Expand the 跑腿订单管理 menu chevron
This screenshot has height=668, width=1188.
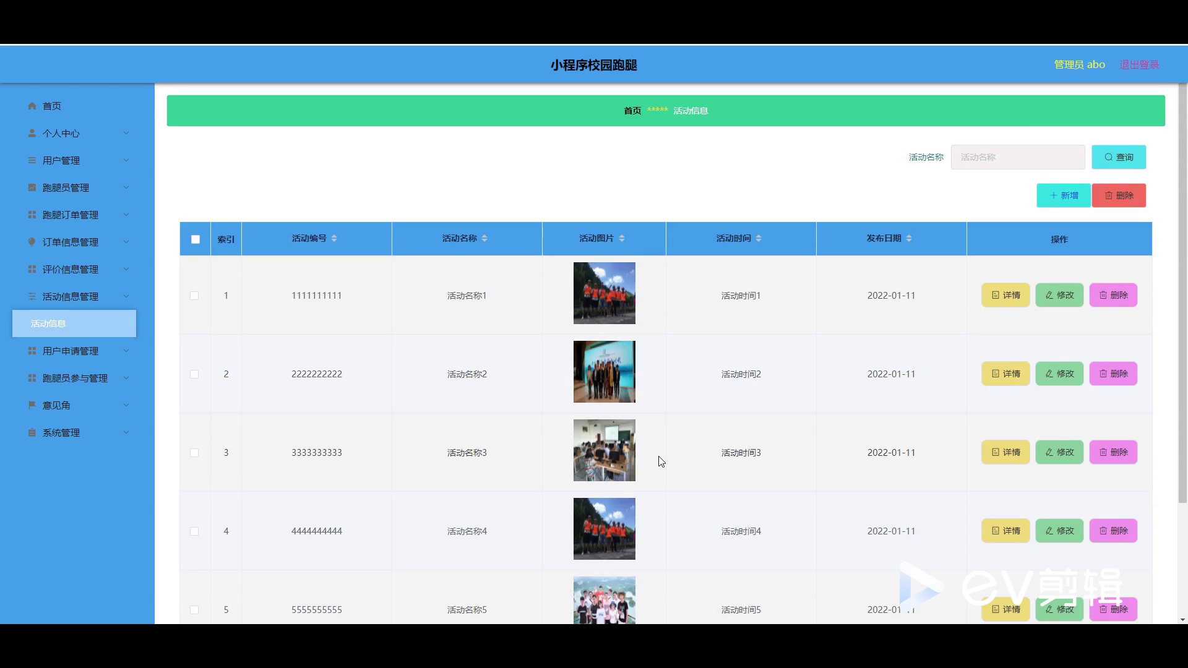(x=126, y=215)
